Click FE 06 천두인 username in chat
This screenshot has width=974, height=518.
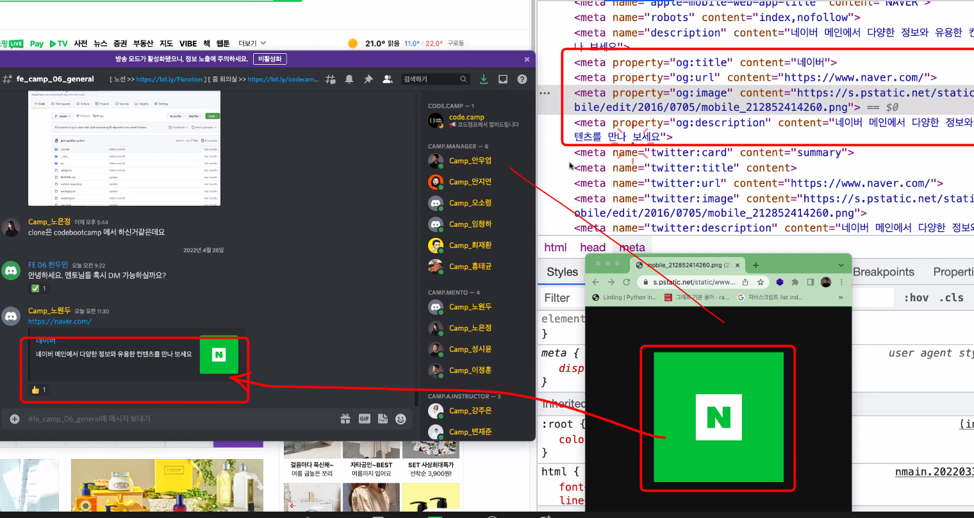point(48,265)
